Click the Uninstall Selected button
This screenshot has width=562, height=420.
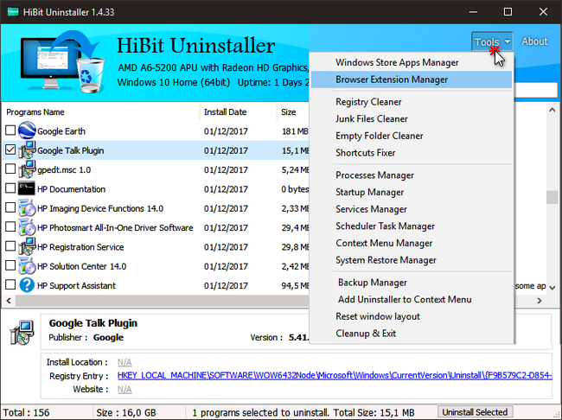pos(475,412)
